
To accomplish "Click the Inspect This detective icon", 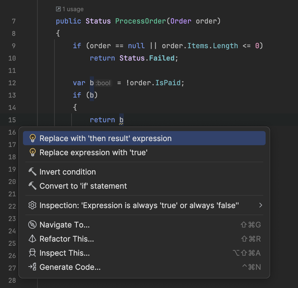I will tap(32, 253).
